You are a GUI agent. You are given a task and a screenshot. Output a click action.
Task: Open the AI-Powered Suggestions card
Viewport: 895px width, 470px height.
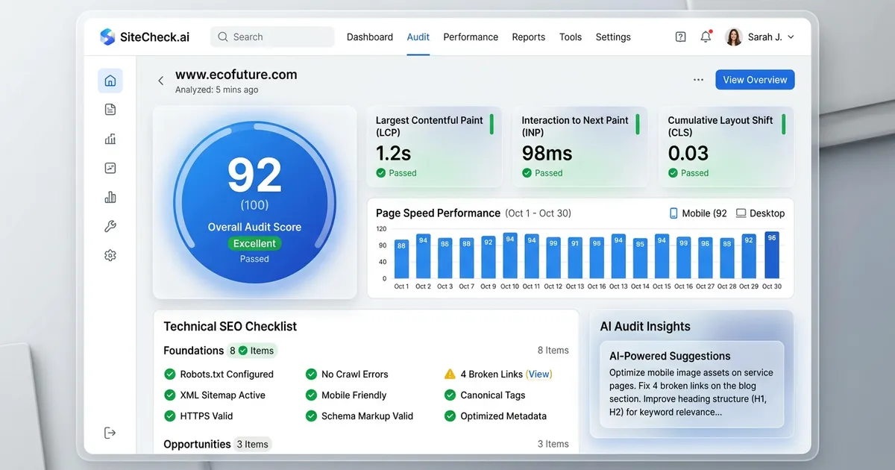tap(691, 385)
